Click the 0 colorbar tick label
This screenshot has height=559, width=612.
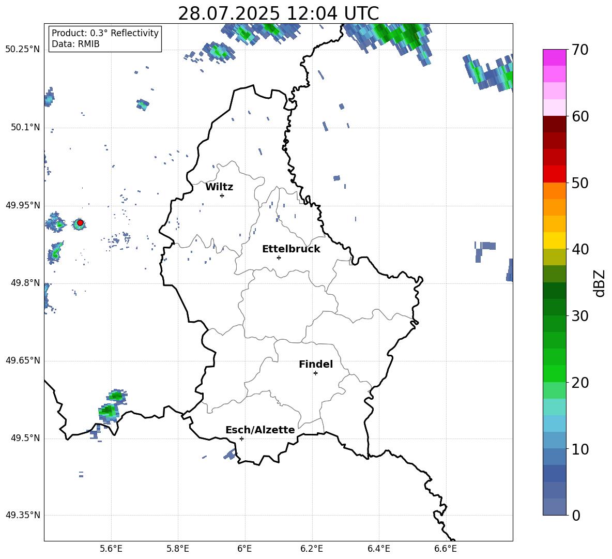[x=576, y=516]
